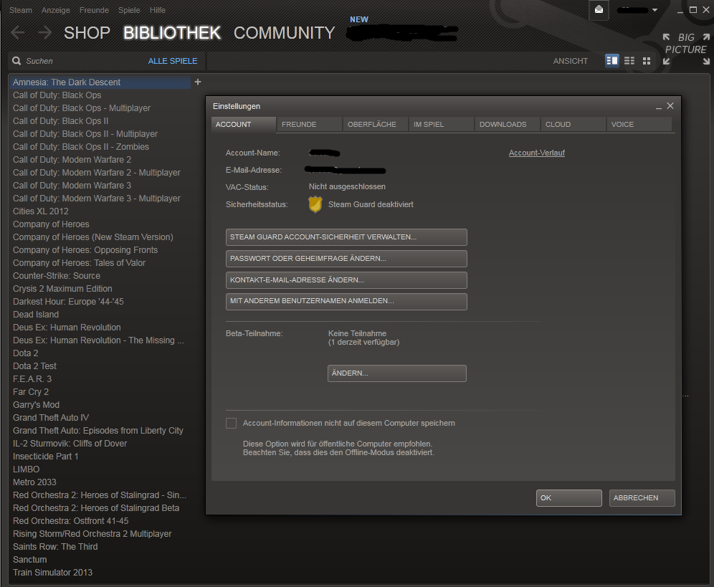
Task: Cancel with the ABBRECHEN button
Action: pos(642,498)
